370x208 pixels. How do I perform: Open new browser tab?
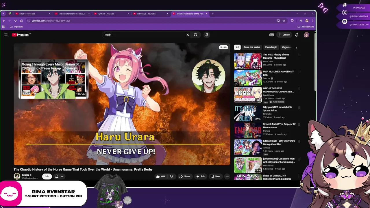212,14
